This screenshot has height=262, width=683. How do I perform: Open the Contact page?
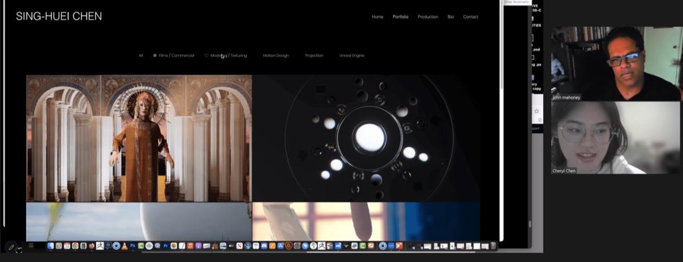[471, 16]
